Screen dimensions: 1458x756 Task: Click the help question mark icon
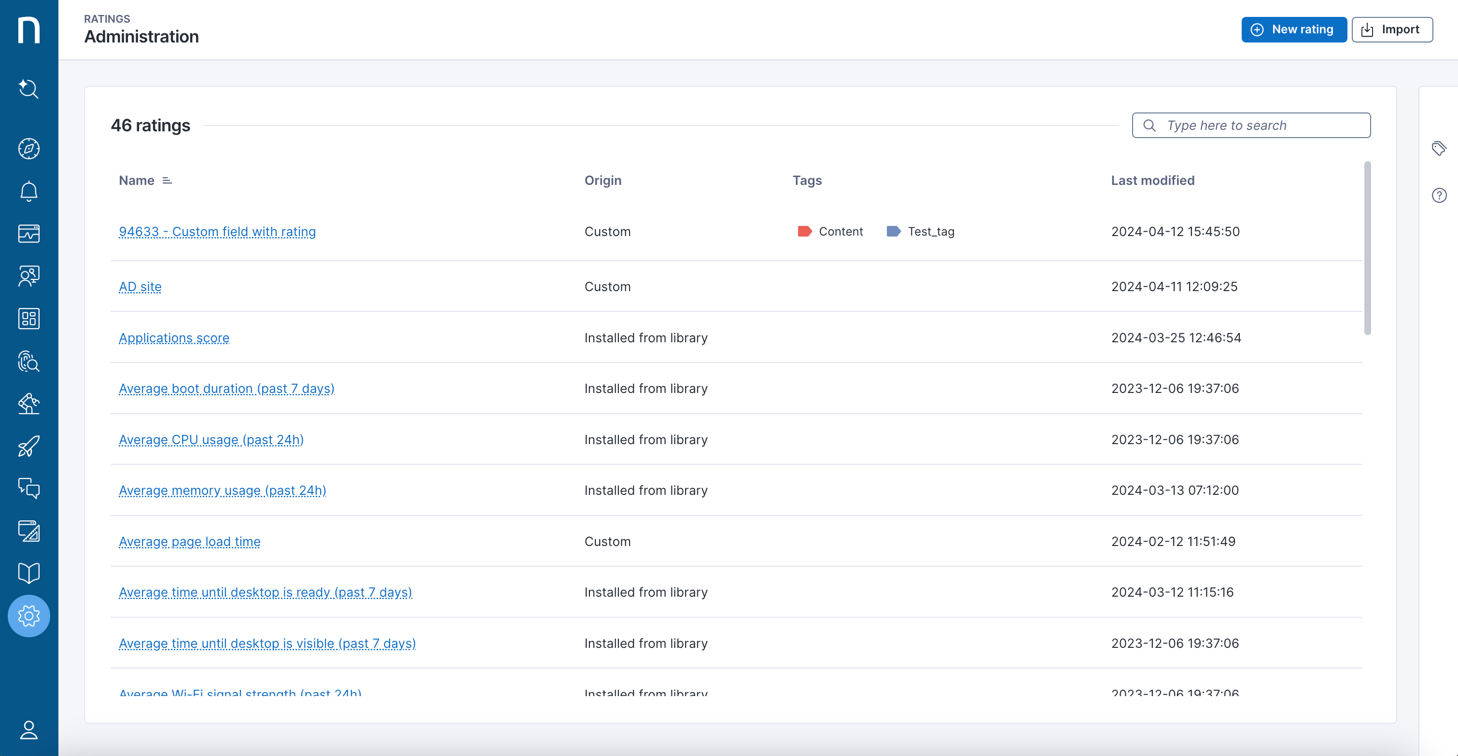pyautogui.click(x=1439, y=195)
